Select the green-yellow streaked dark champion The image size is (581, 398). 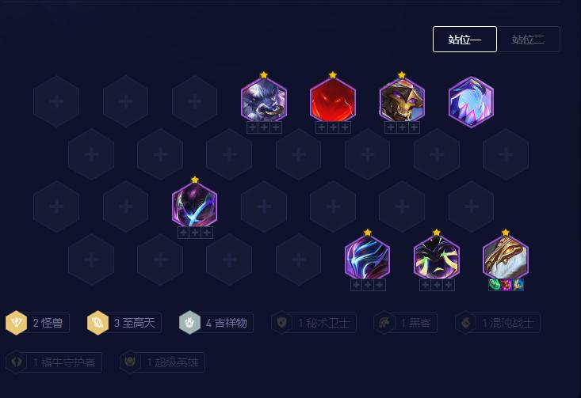(x=437, y=258)
